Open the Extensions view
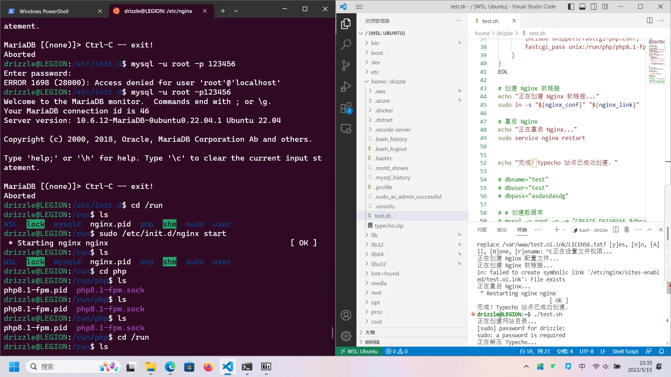 point(346,108)
